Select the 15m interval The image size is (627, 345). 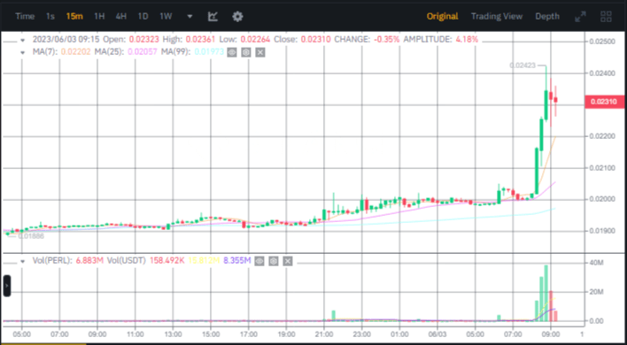pyautogui.click(x=74, y=17)
